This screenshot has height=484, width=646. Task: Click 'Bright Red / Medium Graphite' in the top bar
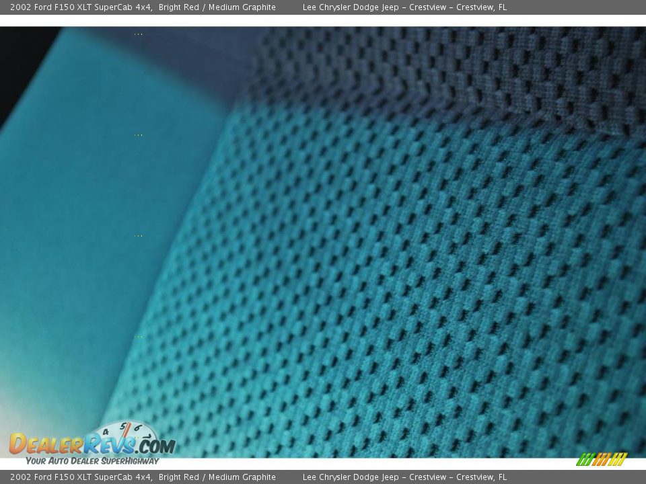(x=217, y=7)
